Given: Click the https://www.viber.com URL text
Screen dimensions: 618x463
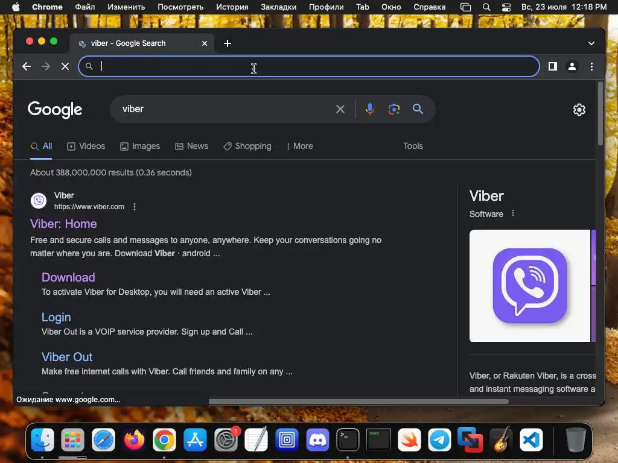Looking at the screenshot, I should click(x=89, y=207).
